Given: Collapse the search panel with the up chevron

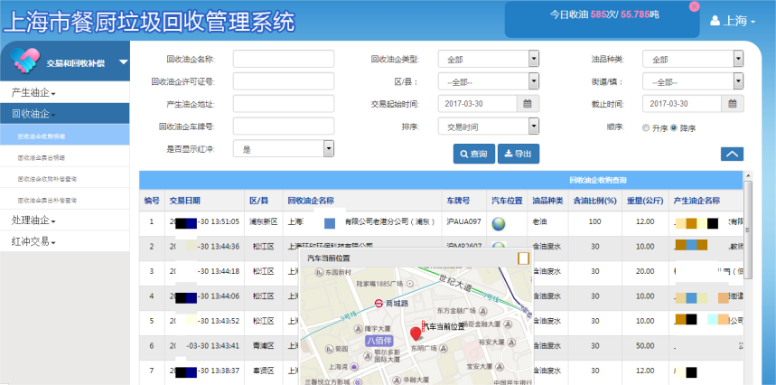Looking at the screenshot, I should click(732, 154).
